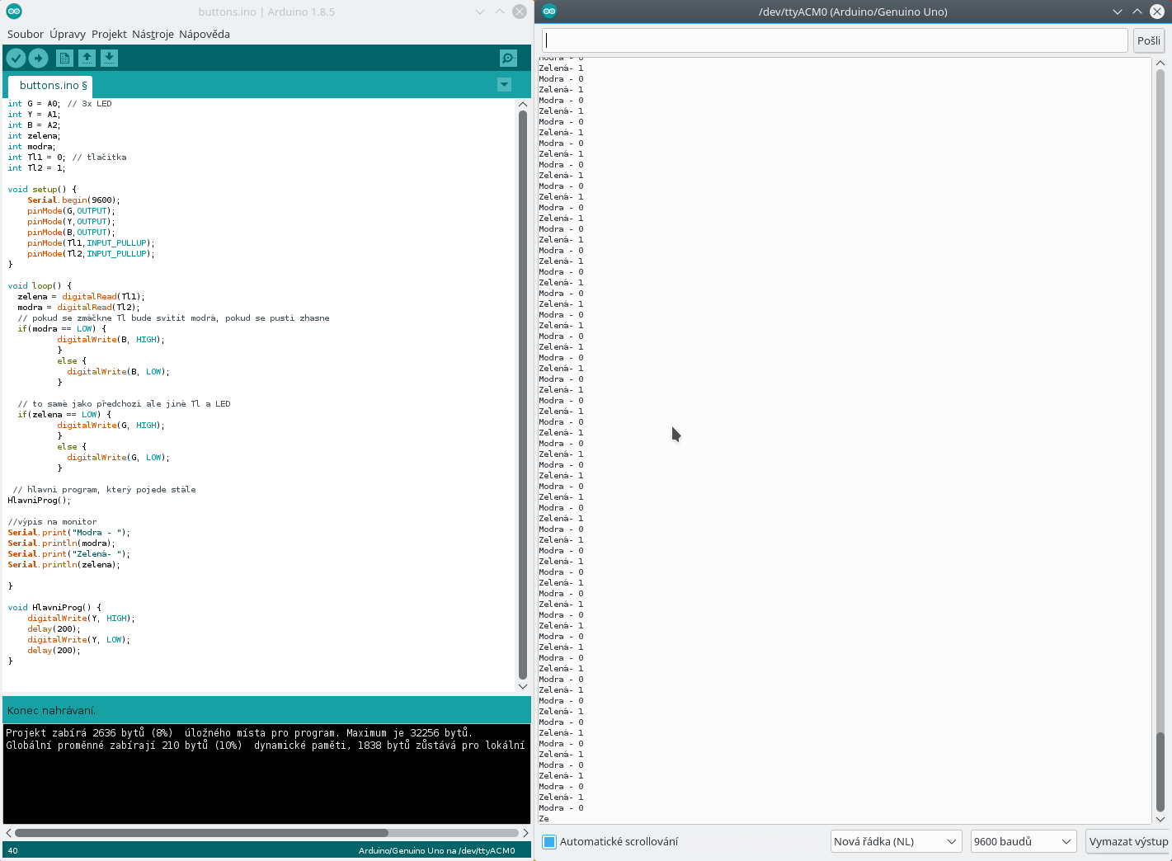Viewport: 1172px width, 861px height.
Task: Click the code editor vertical scrollbar
Action: click(522, 394)
